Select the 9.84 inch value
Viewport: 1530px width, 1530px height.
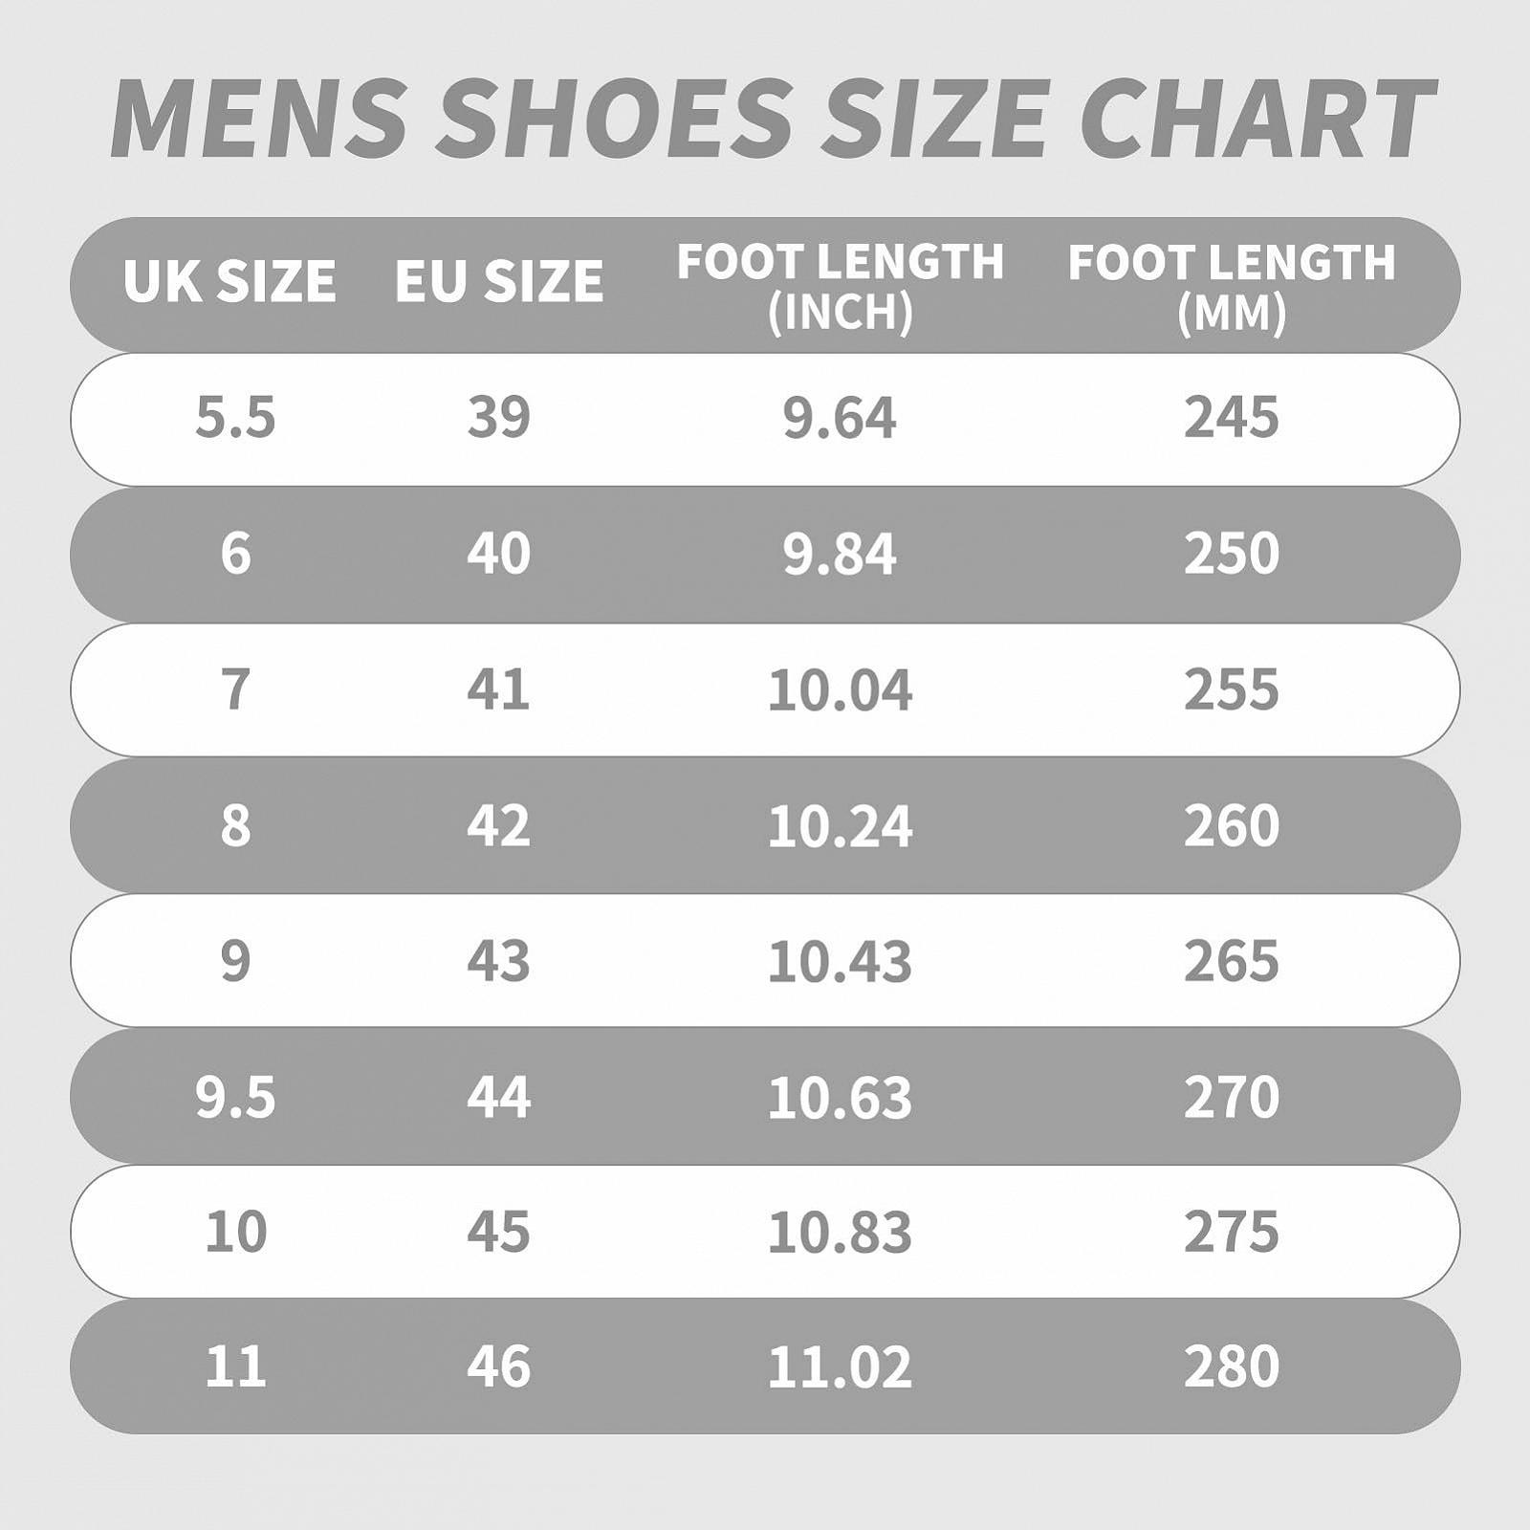(x=840, y=554)
